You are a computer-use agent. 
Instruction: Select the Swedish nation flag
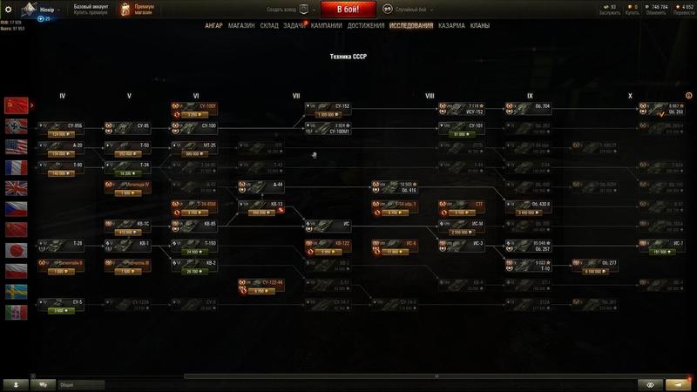(x=16, y=292)
